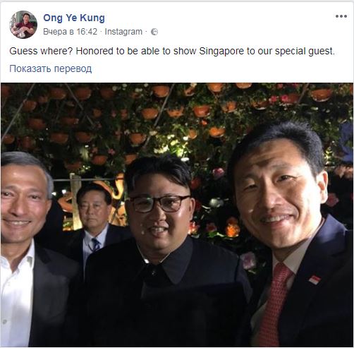This screenshot has height=348, width=354.
Task: Open the three-dots post options menu
Action: coord(341,16)
